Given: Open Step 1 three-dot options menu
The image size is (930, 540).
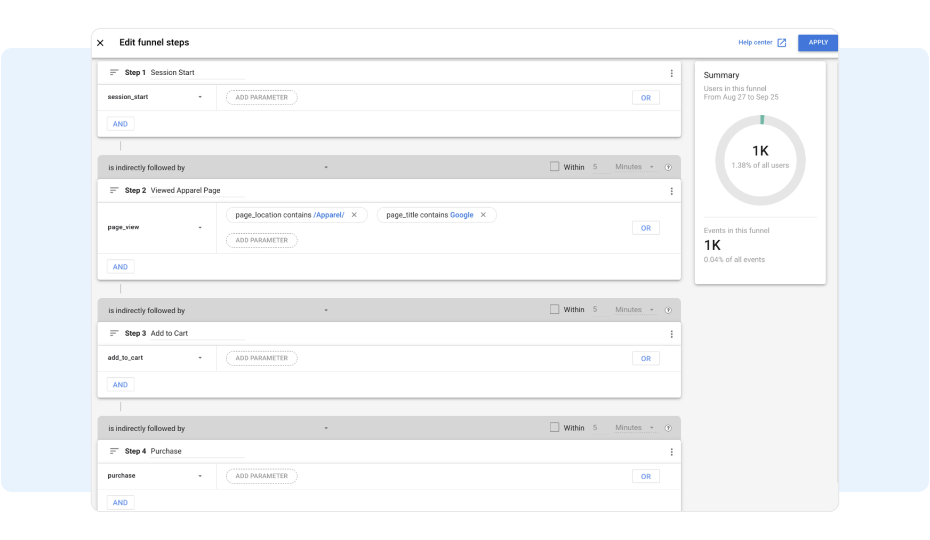Looking at the screenshot, I should 671,74.
